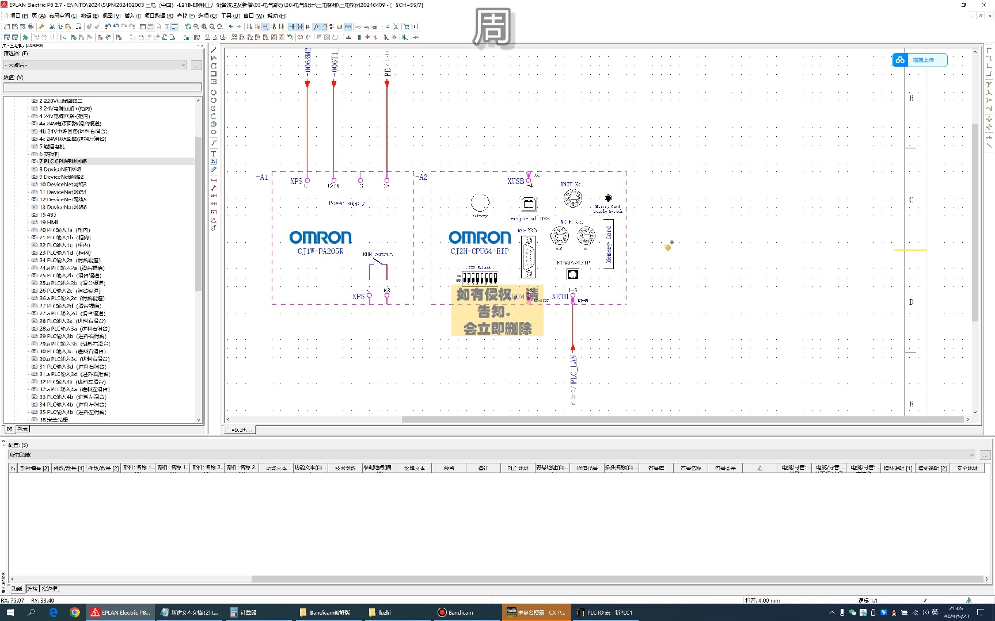Select page 13 DeviceNet in tree

[63, 207]
